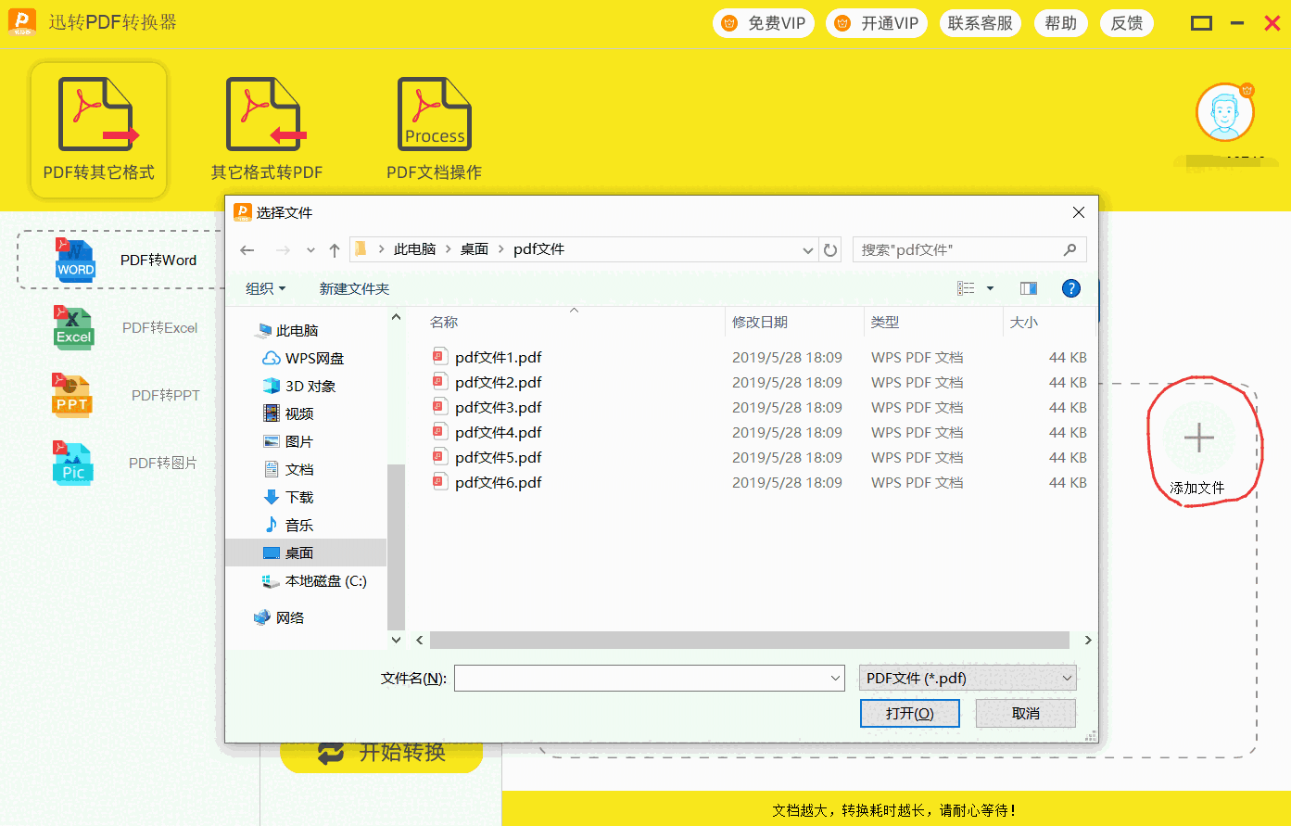The width and height of the screenshot is (1291, 826).
Task: Toggle the preview pane button
Action: pos(1028,288)
